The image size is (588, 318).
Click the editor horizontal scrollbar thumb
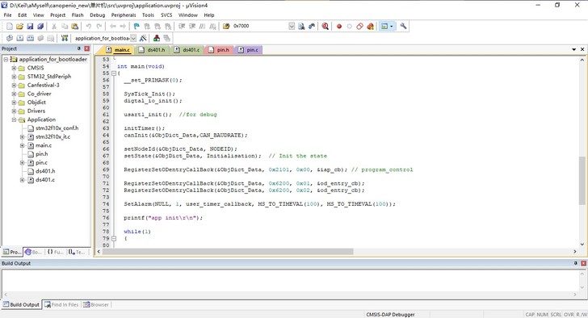[x=228, y=252]
